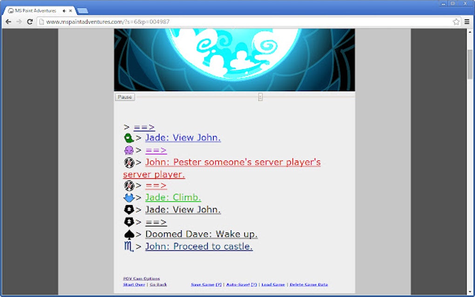Click the Auto-Save! link
This screenshot has height=297, width=475.
238,284
